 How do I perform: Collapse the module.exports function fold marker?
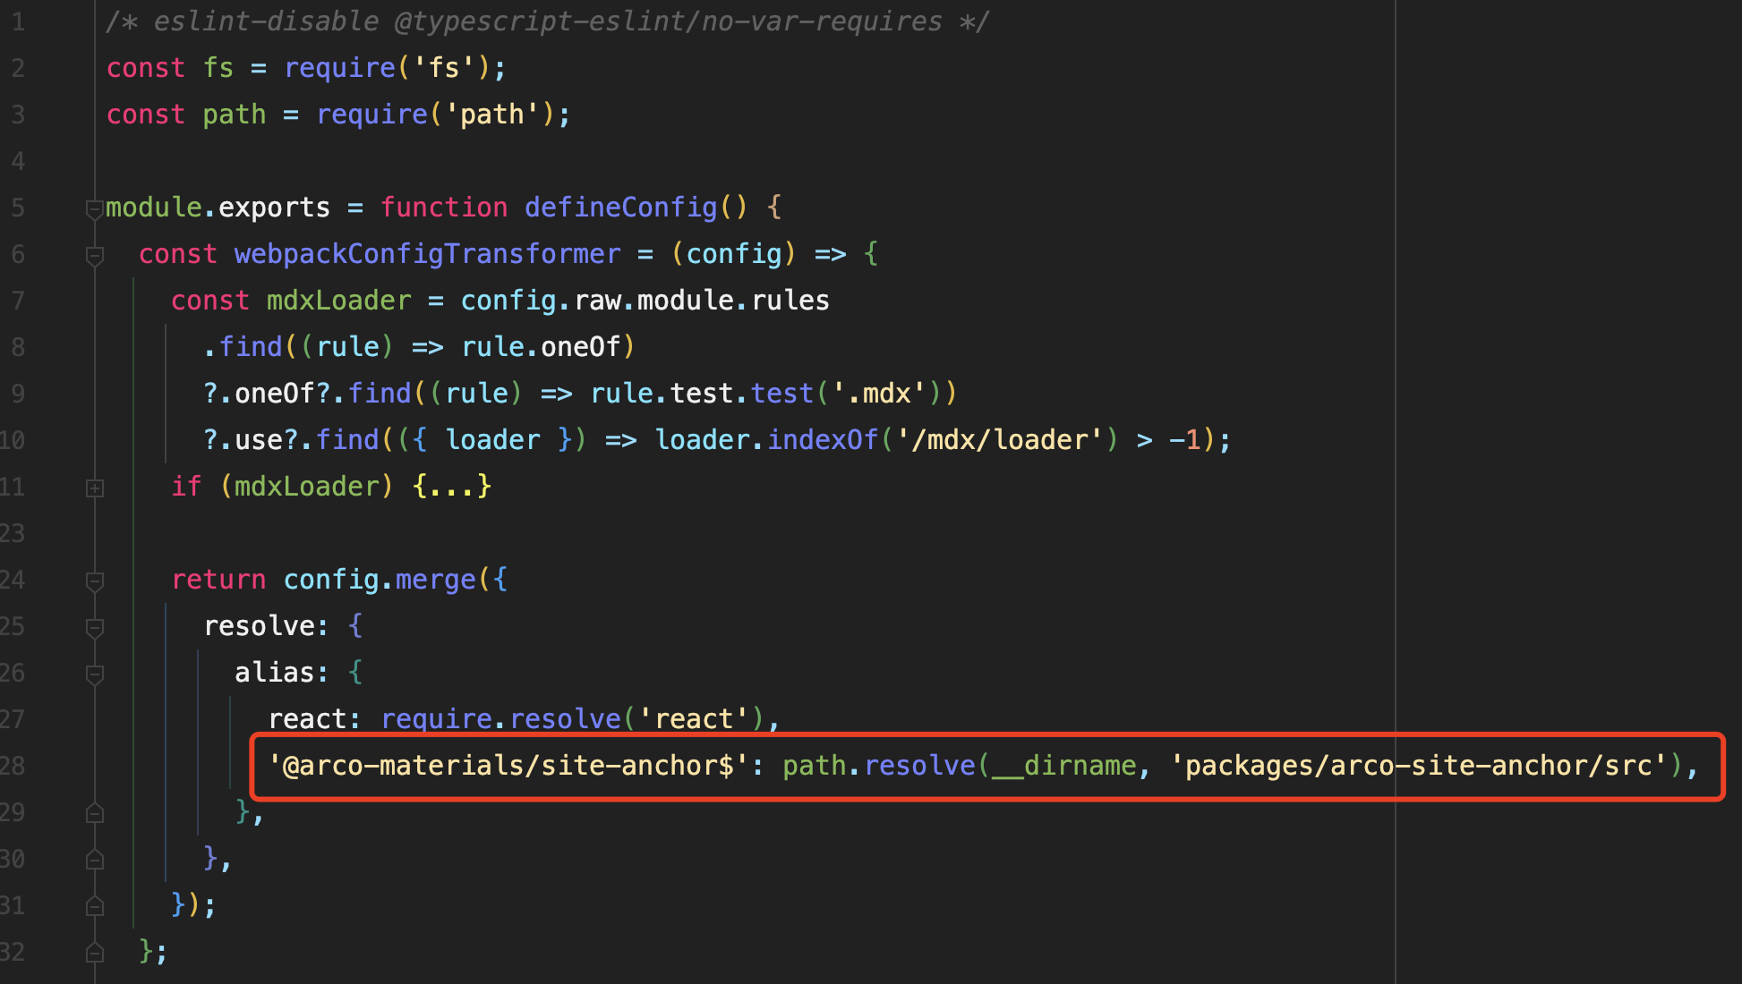pyautogui.click(x=94, y=209)
